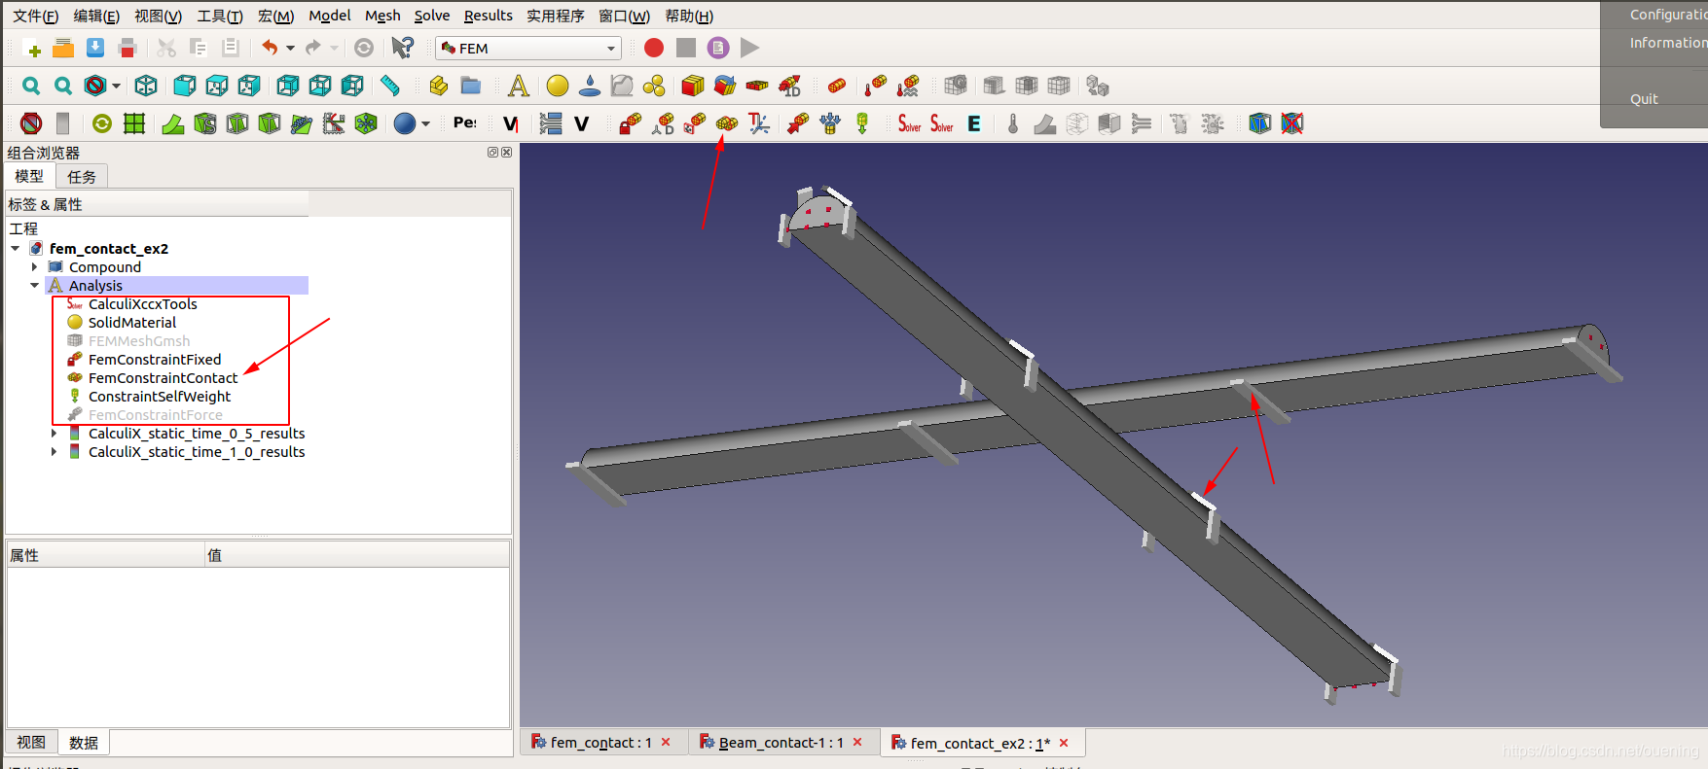Expand CalculiX_static_time_0_5_results node

[54, 433]
